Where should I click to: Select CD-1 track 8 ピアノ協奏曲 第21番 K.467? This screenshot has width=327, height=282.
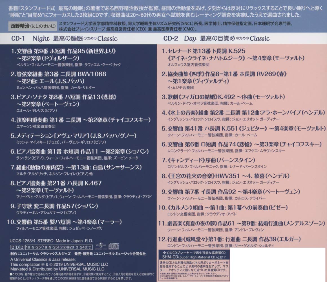(x=56, y=187)
